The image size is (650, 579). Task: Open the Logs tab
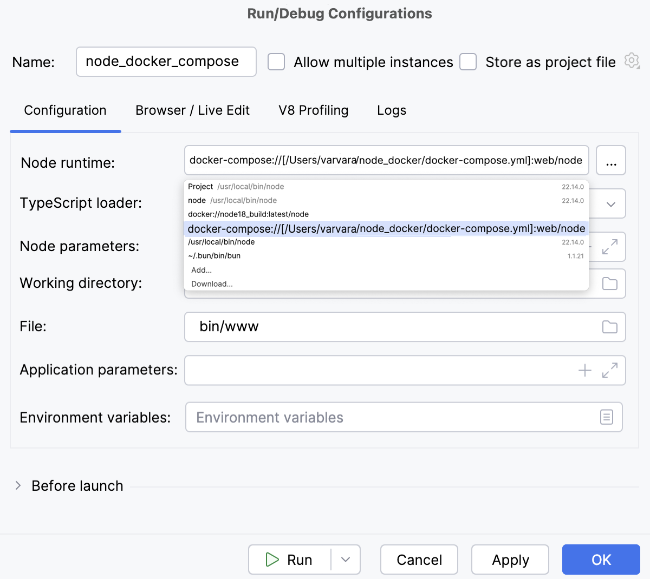click(x=391, y=110)
